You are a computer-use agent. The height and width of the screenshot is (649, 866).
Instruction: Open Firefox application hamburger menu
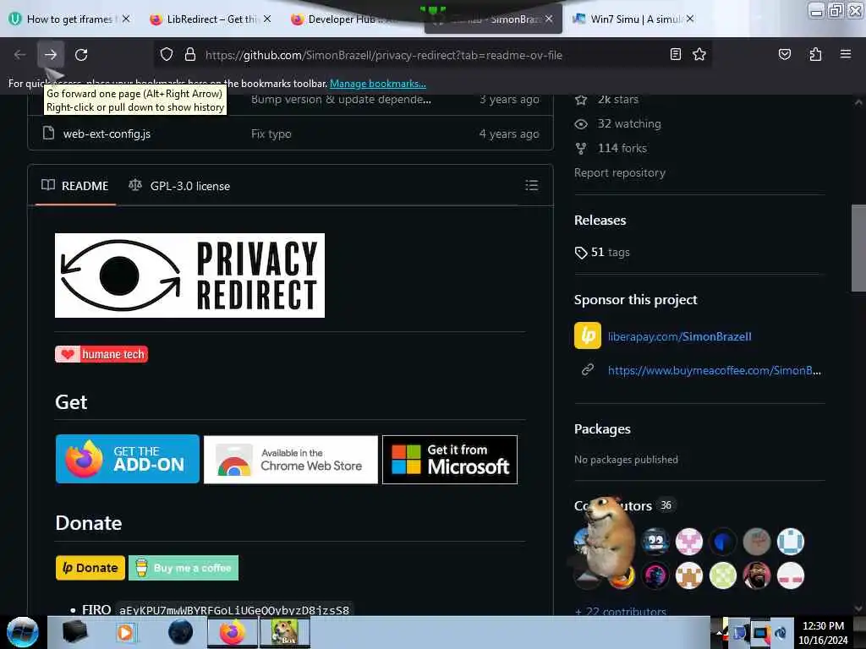point(845,54)
